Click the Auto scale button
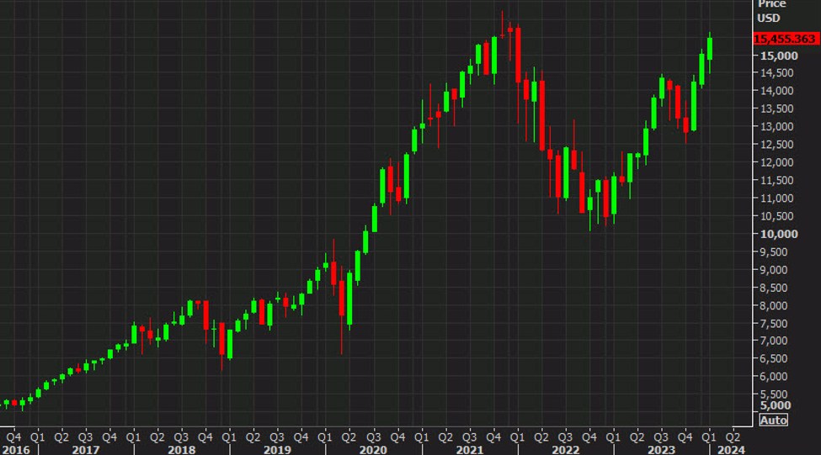This screenshot has width=821, height=455. tap(773, 420)
